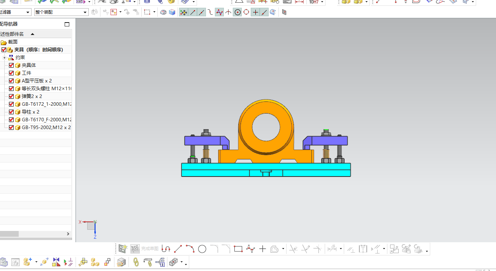The height and width of the screenshot is (271, 496).
Task: Toggle checkbox for 等长双头螺柱 M12×110
Action: [11, 89]
